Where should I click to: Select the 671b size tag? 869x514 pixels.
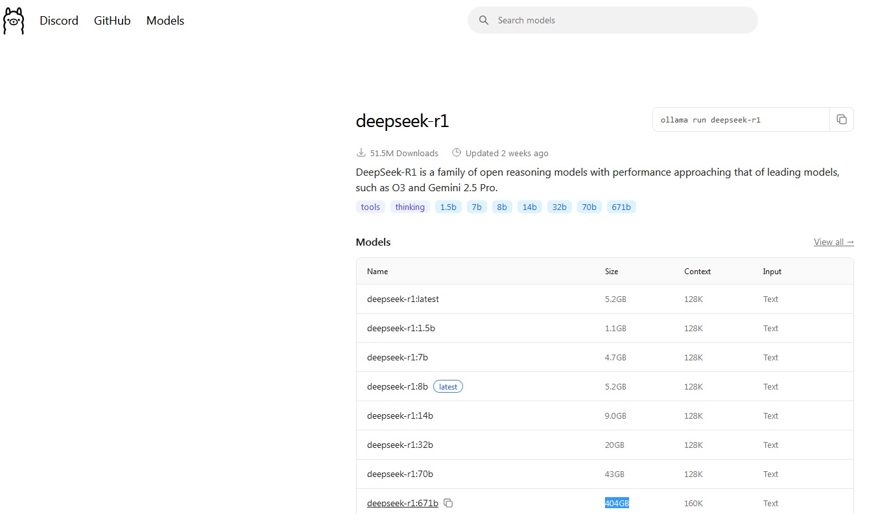(x=621, y=207)
